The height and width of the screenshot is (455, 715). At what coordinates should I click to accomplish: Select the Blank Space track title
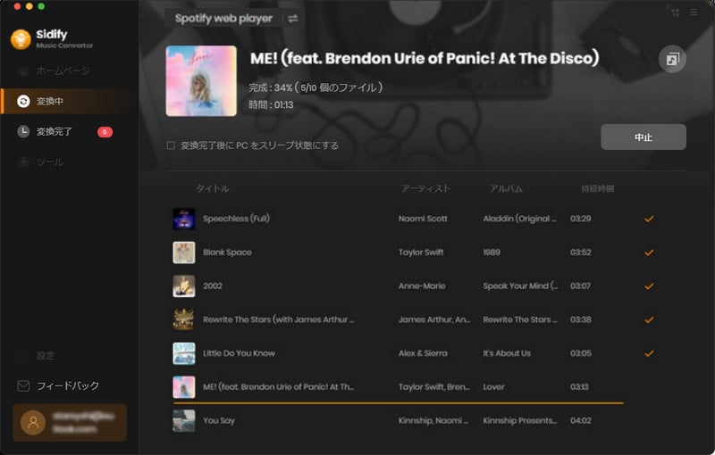[227, 252]
